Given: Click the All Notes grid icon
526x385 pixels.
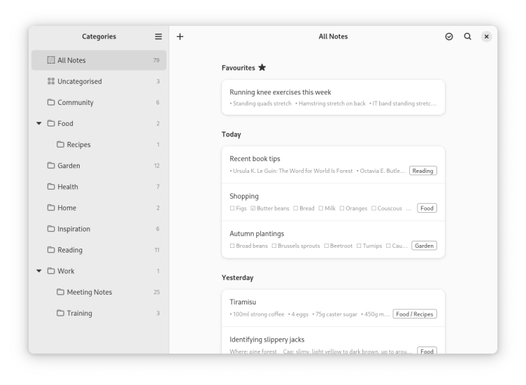Looking at the screenshot, I should pyautogui.click(x=51, y=60).
